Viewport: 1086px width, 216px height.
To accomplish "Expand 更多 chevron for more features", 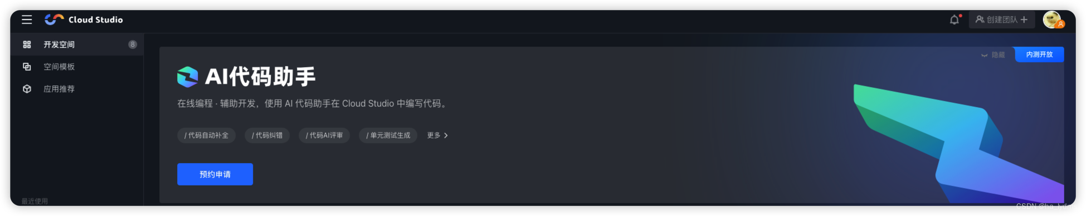I will click(446, 135).
